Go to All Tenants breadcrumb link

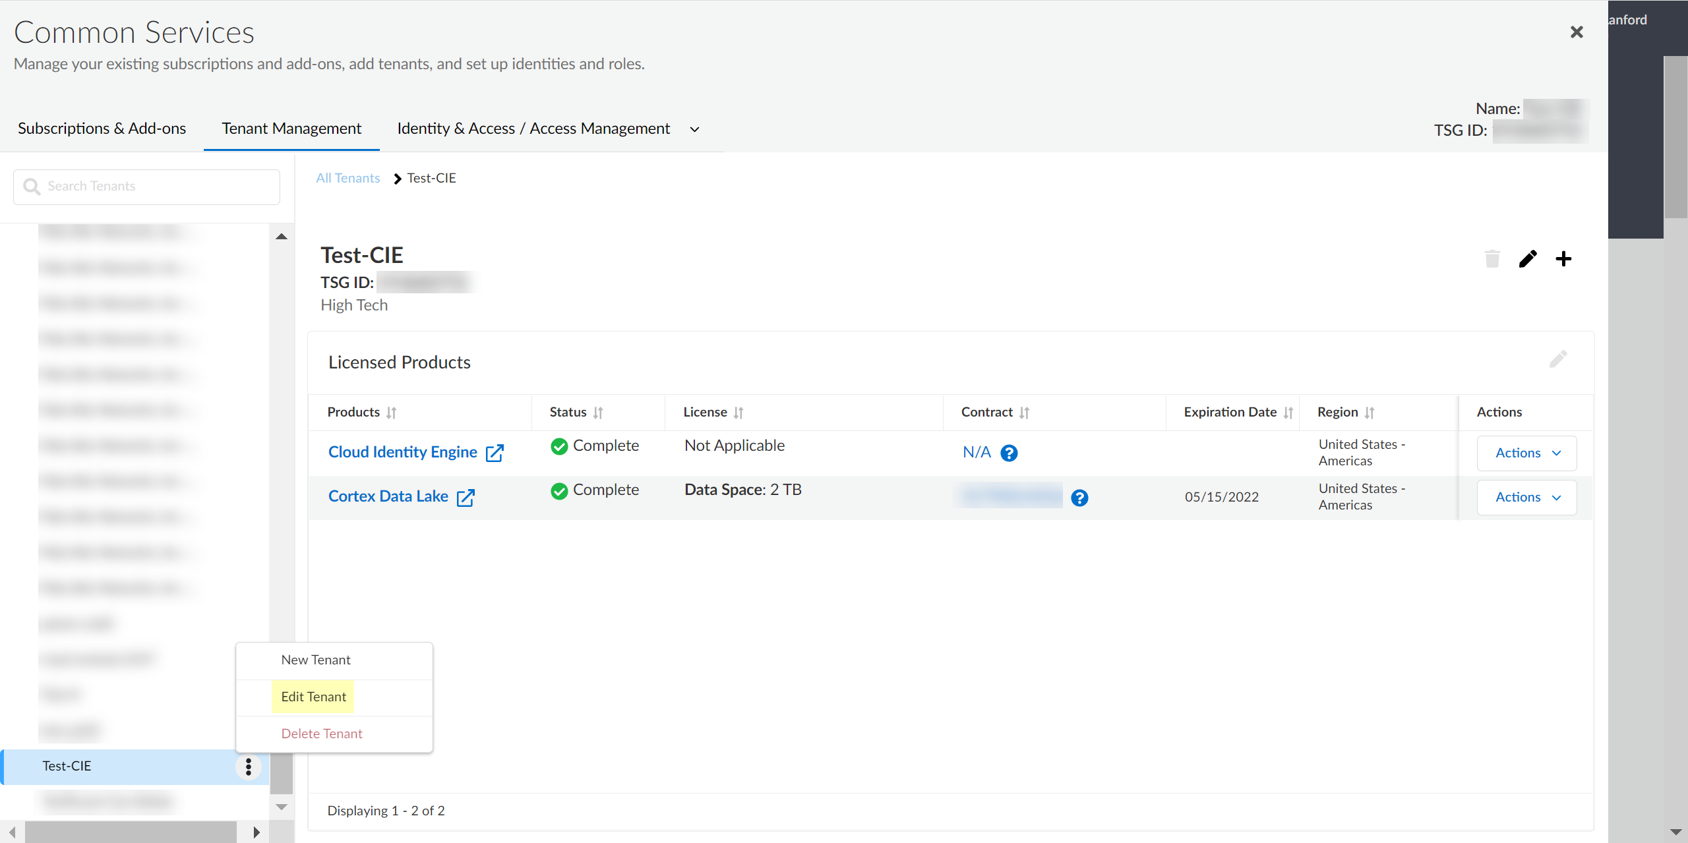[347, 178]
